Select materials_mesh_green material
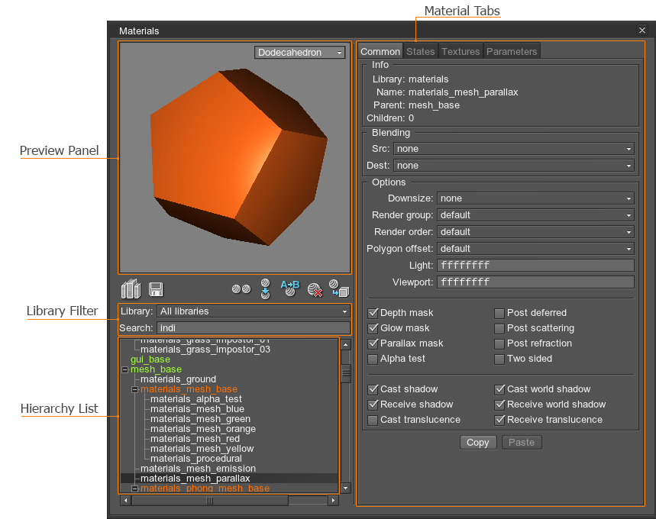The image size is (656, 519). tap(200, 419)
